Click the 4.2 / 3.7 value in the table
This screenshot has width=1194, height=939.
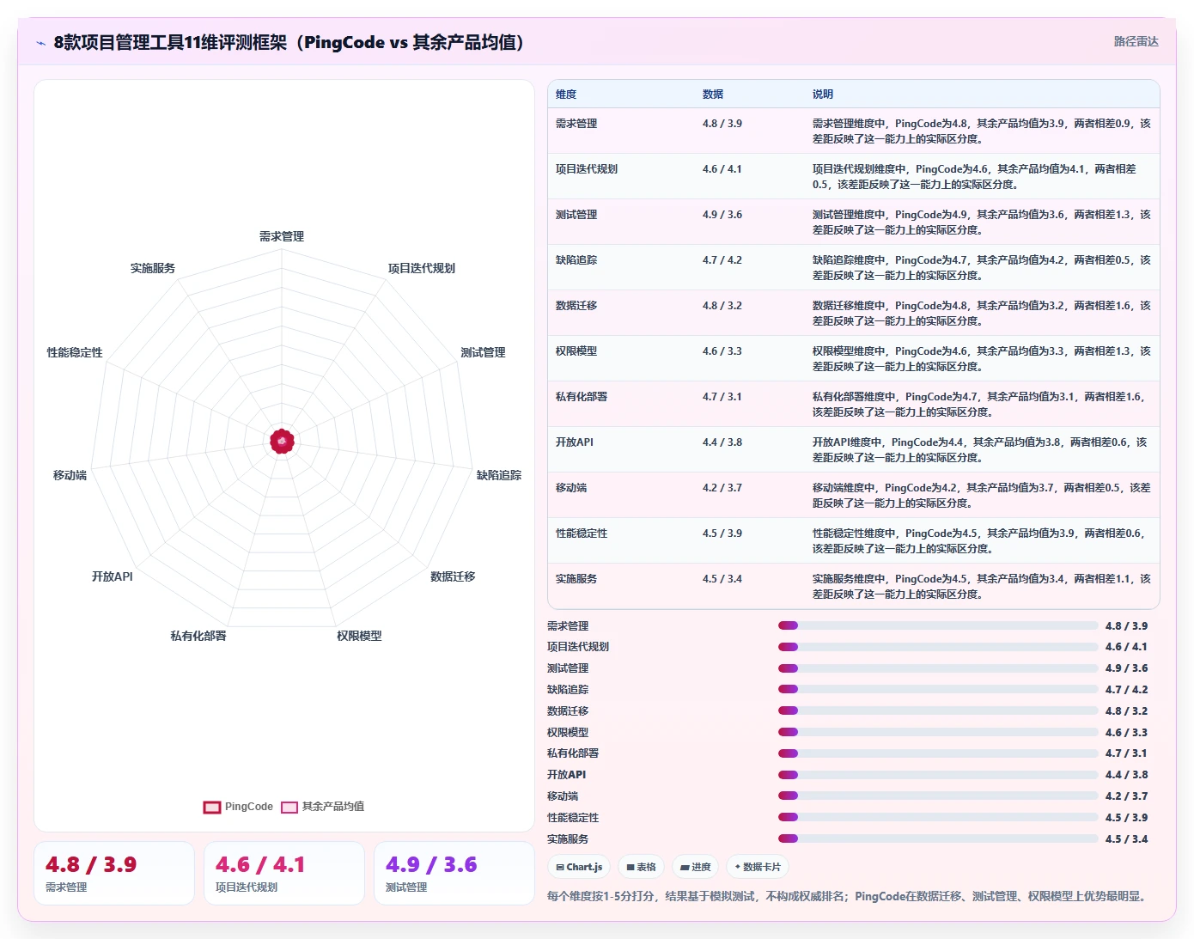[x=722, y=488]
